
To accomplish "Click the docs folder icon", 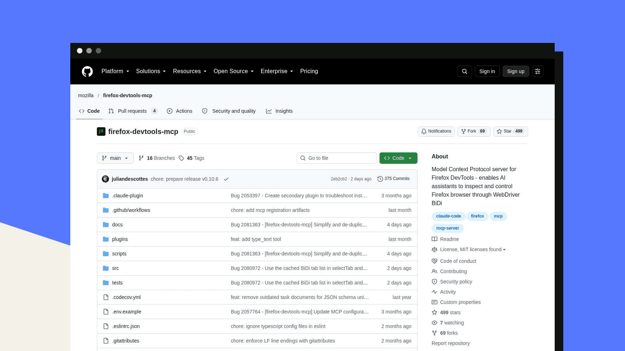I will (x=106, y=225).
